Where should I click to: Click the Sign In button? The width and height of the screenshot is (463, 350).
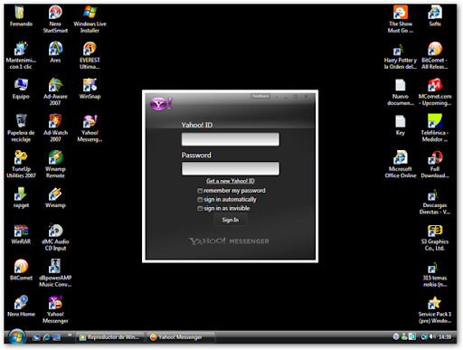[x=231, y=220]
